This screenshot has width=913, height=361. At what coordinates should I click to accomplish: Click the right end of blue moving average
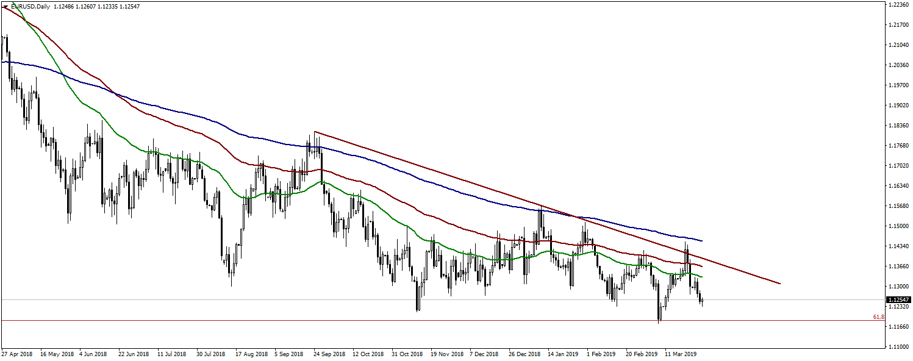click(x=701, y=240)
